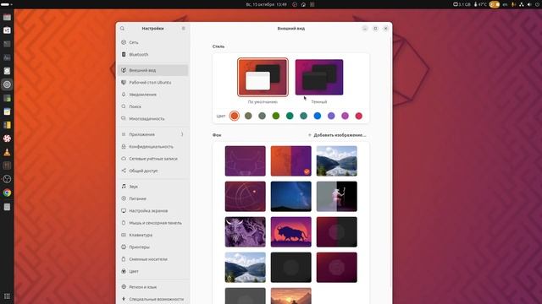This screenshot has height=304, width=542.
Task: Click the Конфиденциальность sidebar icon
Action: (x=124, y=146)
